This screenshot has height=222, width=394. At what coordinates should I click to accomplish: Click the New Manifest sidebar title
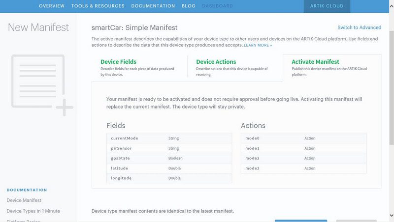point(38,28)
